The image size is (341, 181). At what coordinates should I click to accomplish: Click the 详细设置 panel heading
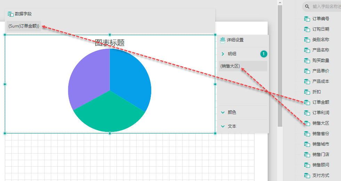click(x=235, y=40)
